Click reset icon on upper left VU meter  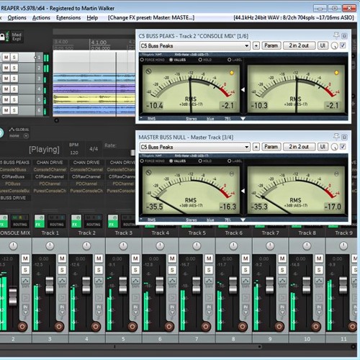click(148, 71)
